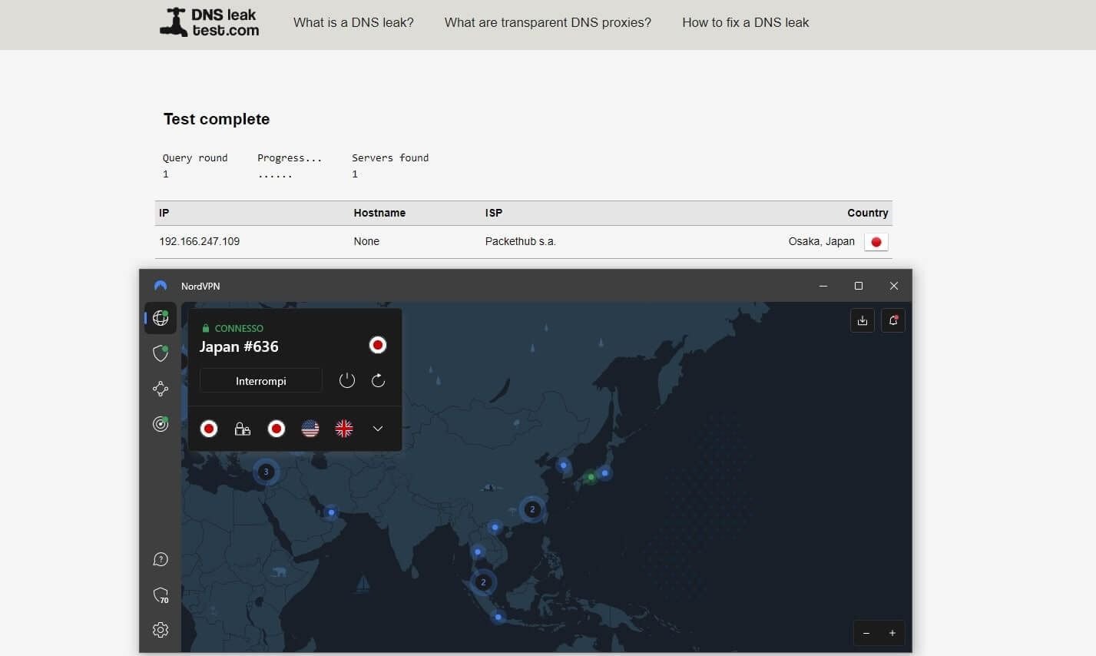This screenshot has width=1096, height=656.
Task: Click the cluster 2 marker near Taiwan
Action: (532, 509)
